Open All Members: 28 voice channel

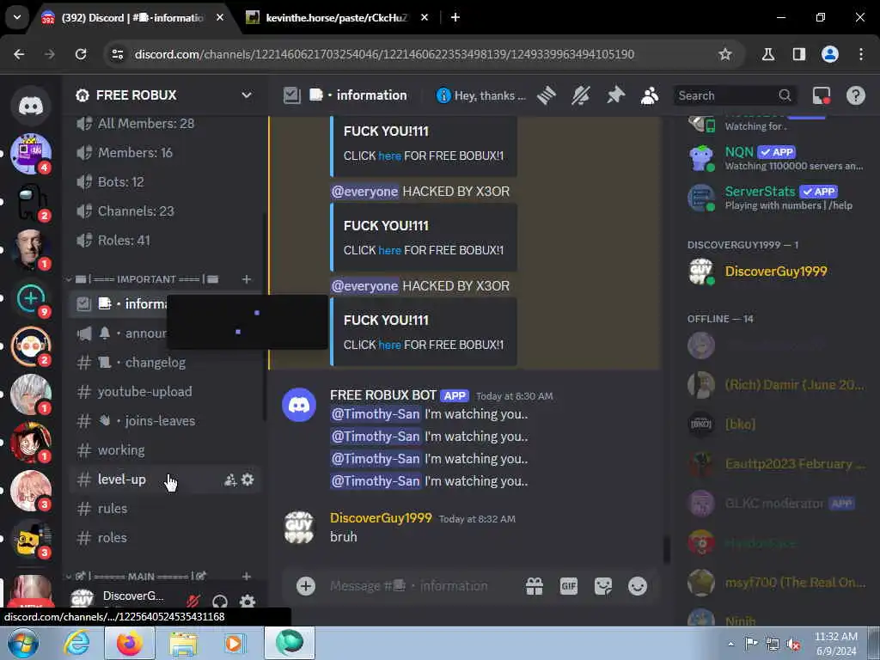[165, 124]
